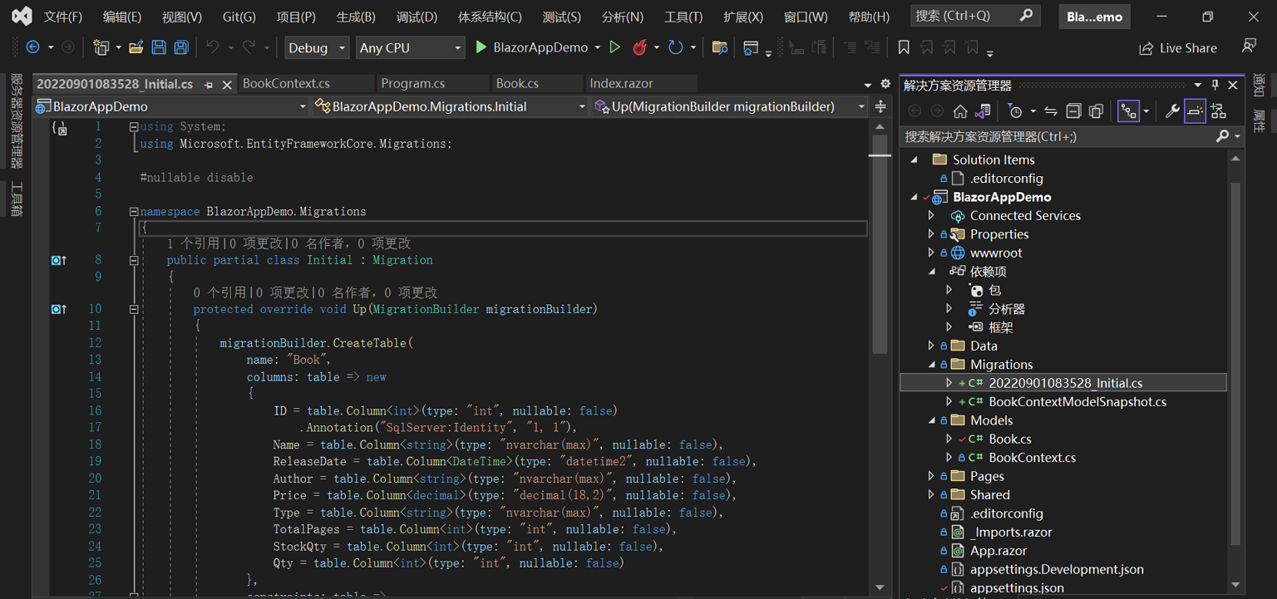The image size is (1277, 599).
Task: View class diagram icon in Solution Explorer
Action: tap(1218, 111)
